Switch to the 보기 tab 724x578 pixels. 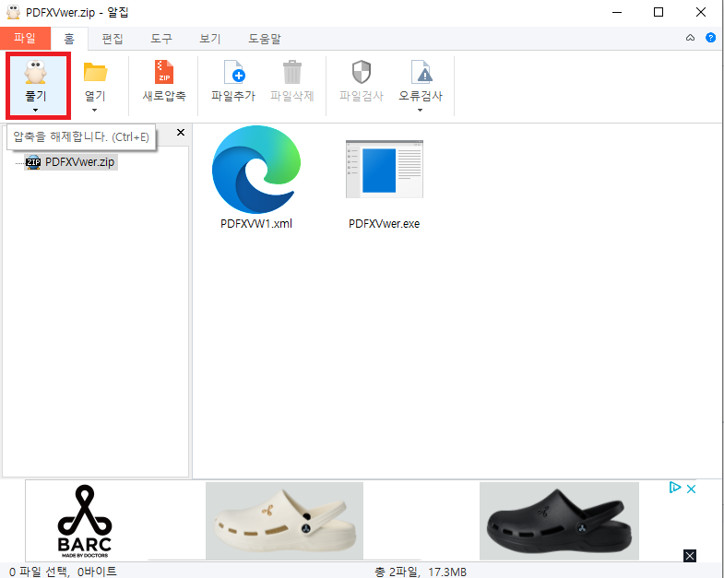[210, 39]
